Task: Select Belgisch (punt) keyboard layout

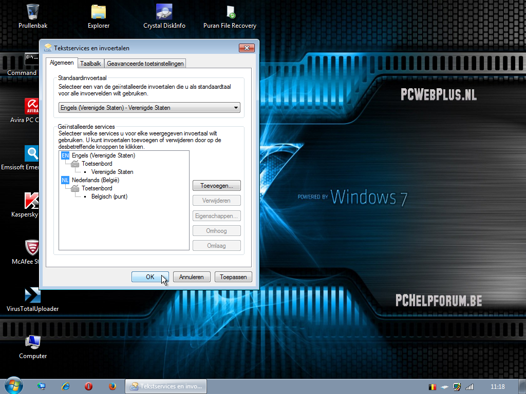Action: point(109,196)
